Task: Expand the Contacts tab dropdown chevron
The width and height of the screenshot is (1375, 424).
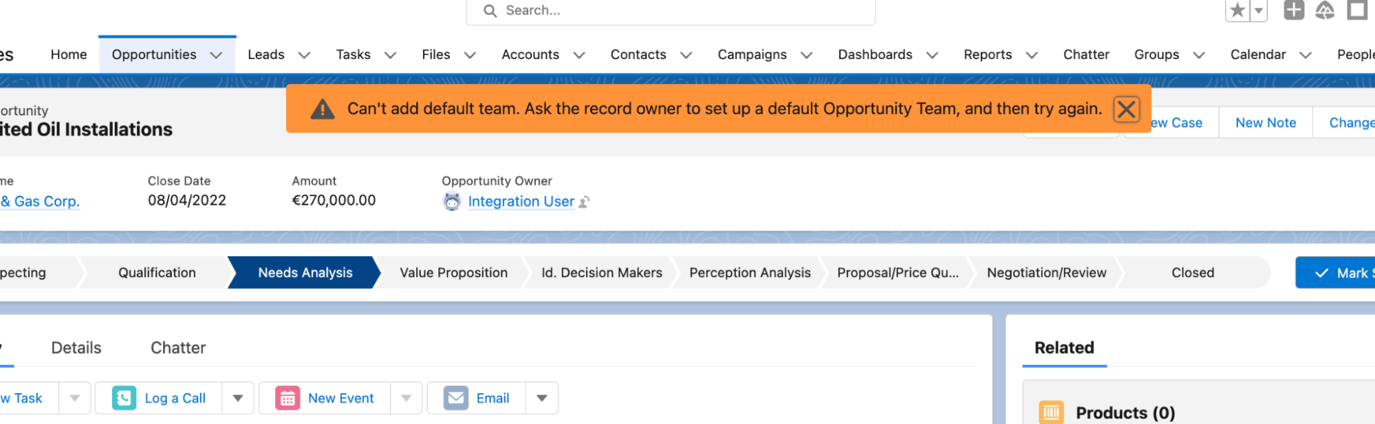Action: pyautogui.click(x=686, y=55)
